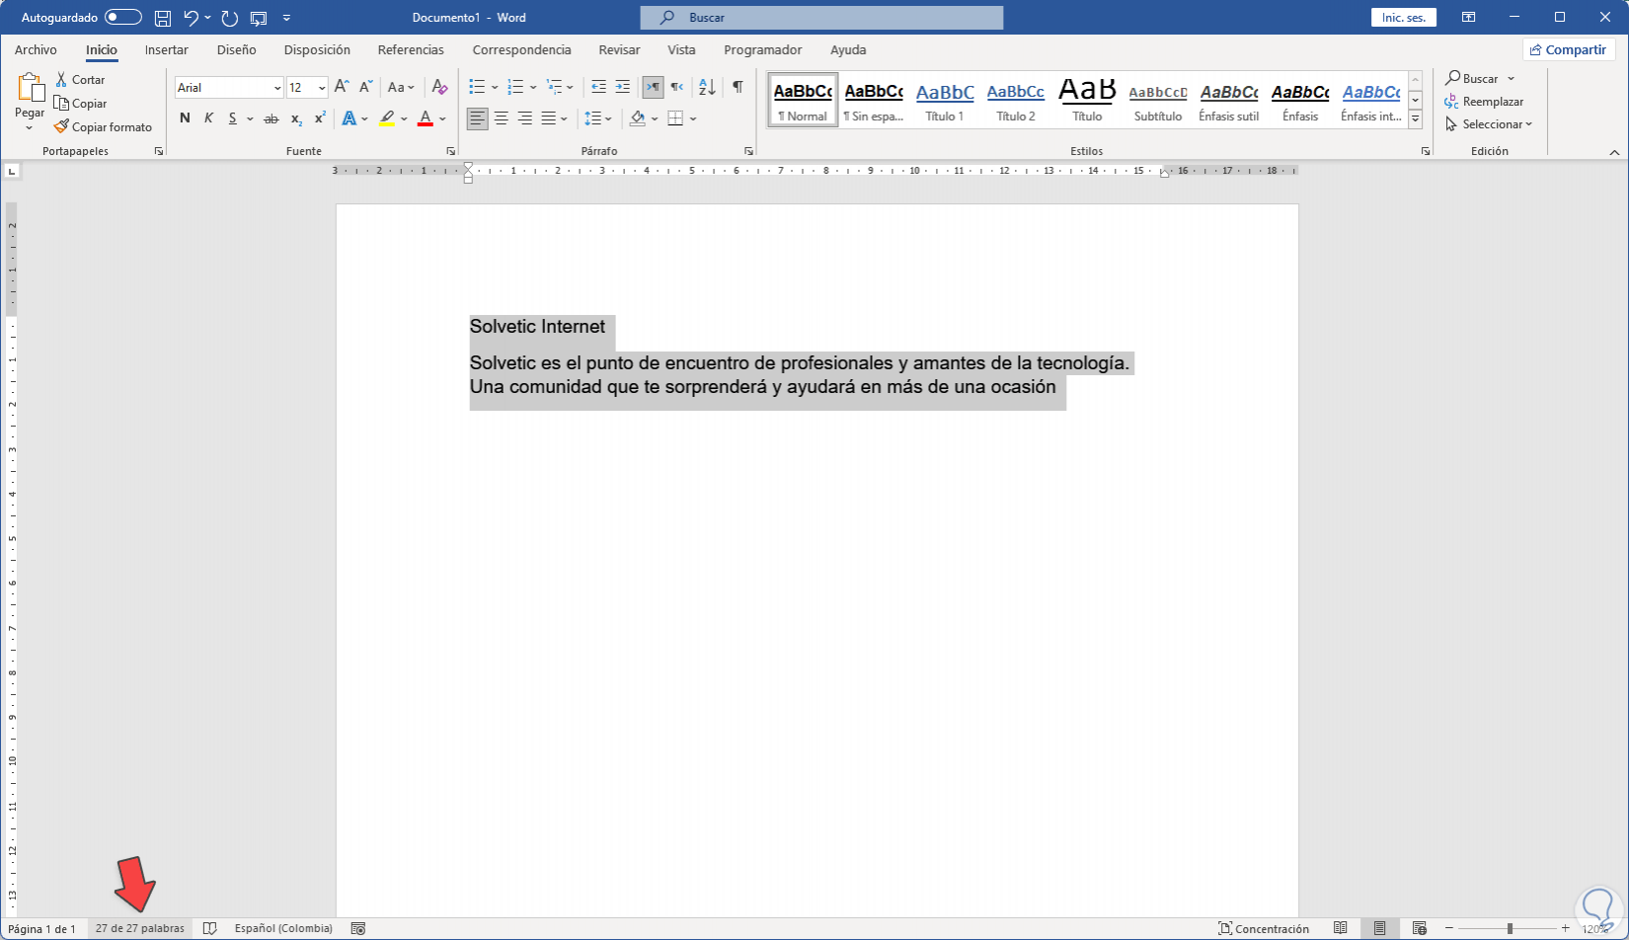
Task: Go to the Revisar tab
Action: [619, 49]
